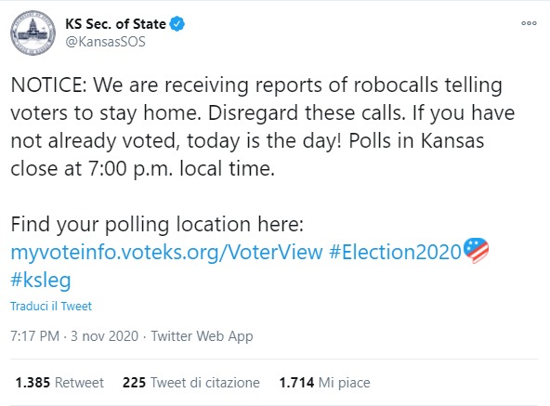
Task: View the 225 Tweet di citazione list
Action: click(191, 383)
